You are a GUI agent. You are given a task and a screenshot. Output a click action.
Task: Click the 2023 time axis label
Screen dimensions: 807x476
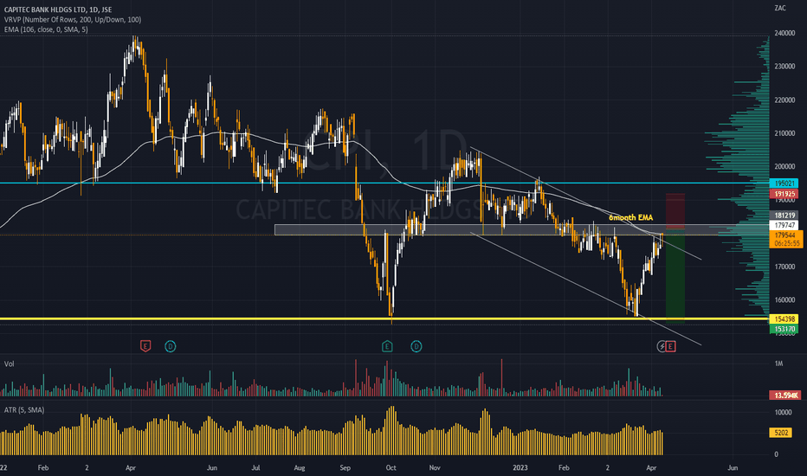[520, 467]
